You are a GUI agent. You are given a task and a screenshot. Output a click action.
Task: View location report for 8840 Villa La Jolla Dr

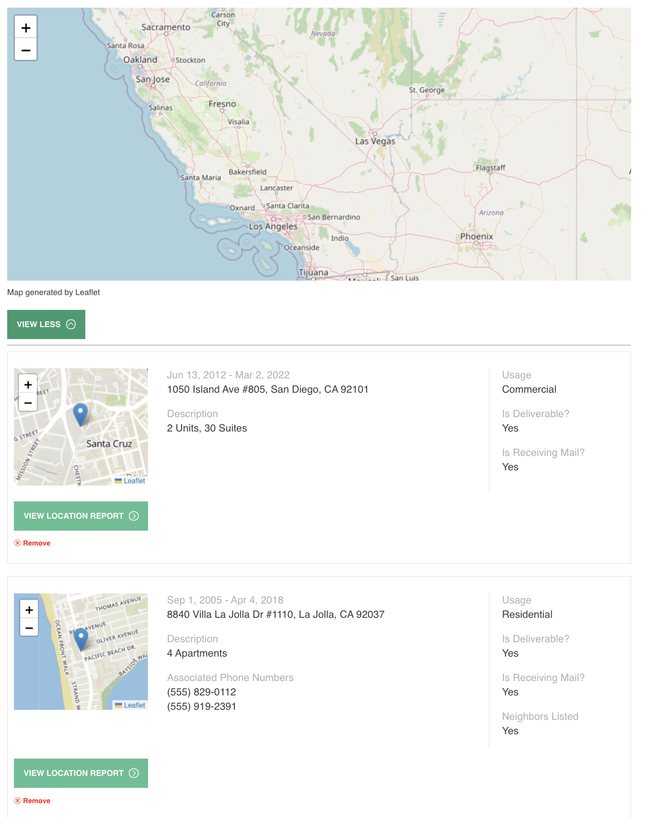pos(81,773)
